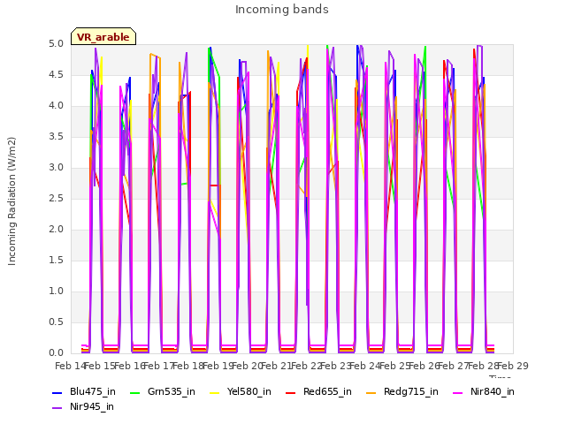Select the Red655_in legend label
The image size is (566, 424).
327,392
